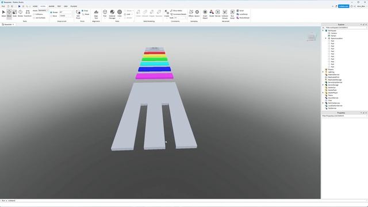Select the cyan stripe part
Image resolution: width=368 pixels, height=207 pixels.
pos(155,64)
